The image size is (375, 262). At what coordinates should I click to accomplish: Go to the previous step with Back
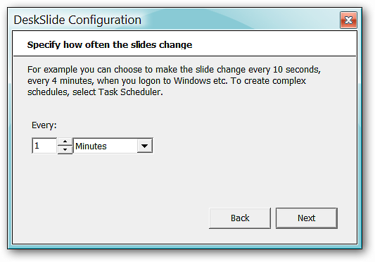coord(240,218)
